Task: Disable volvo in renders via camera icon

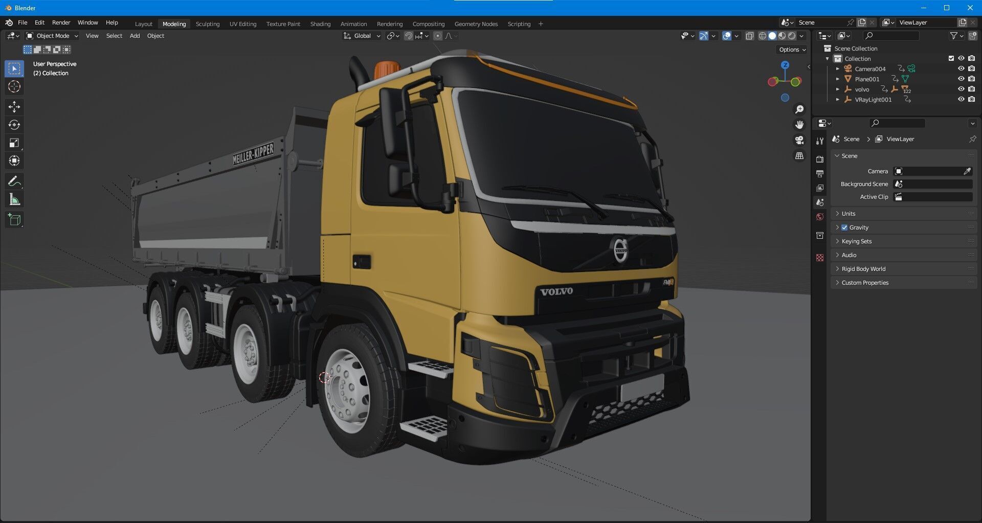Action: [972, 89]
